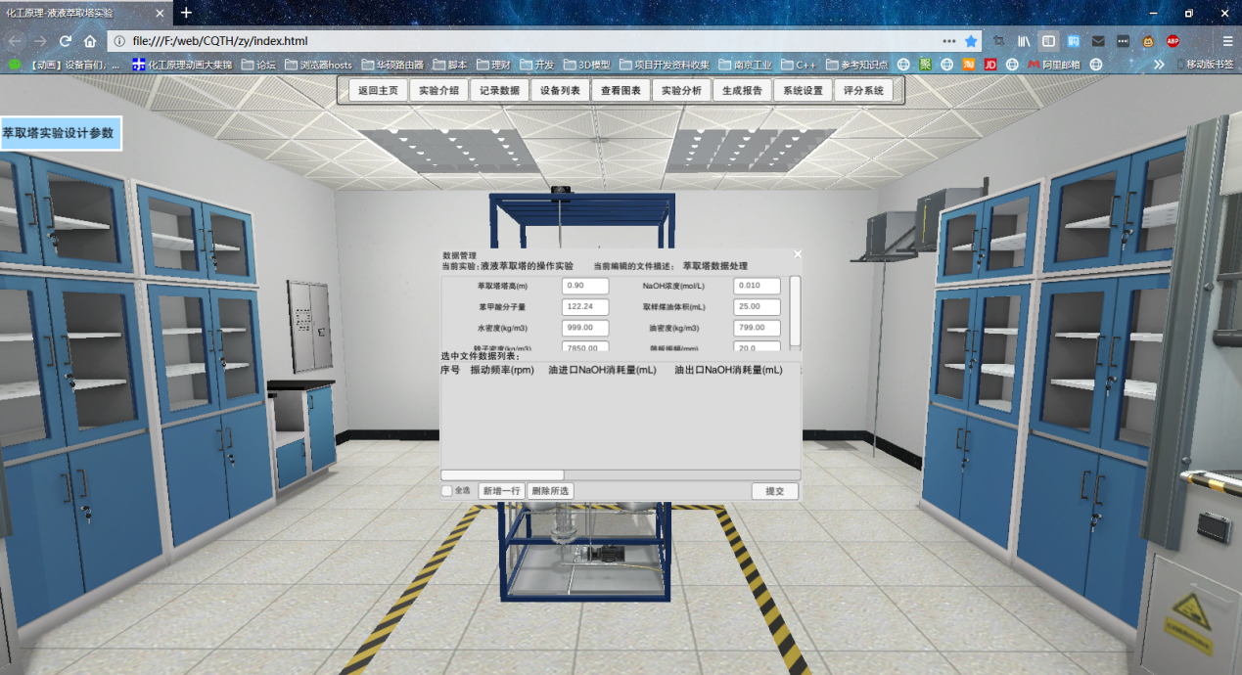Expand the 脚本 bookmark folder
This screenshot has width=1242, height=675.
450,65
